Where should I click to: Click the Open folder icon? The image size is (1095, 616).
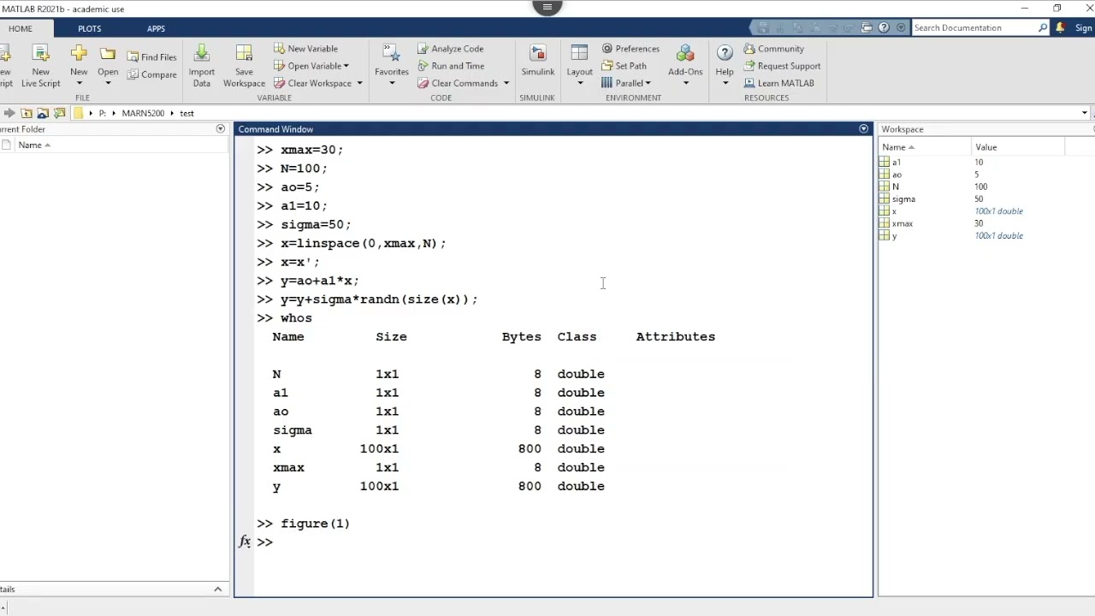click(x=108, y=55)
